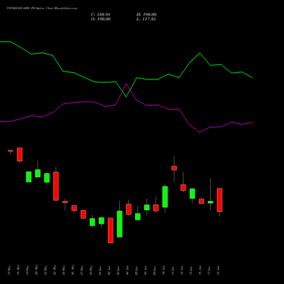The image size is (284, 284).
Task: Click the highest red candle above 11 Jun
Action: (174, 168)
